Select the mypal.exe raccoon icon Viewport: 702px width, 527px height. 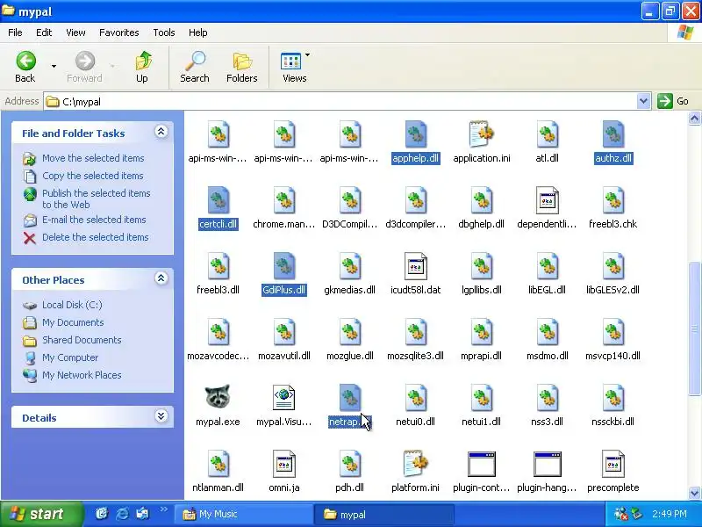point(218,397)
